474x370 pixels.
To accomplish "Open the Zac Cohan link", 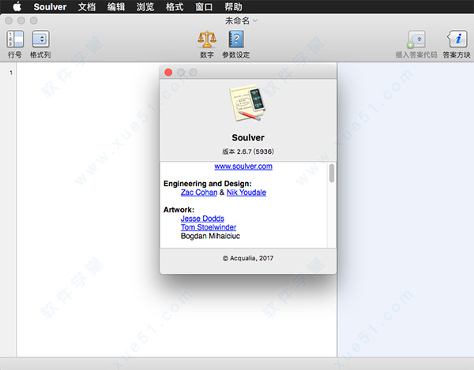I will 199,192.
